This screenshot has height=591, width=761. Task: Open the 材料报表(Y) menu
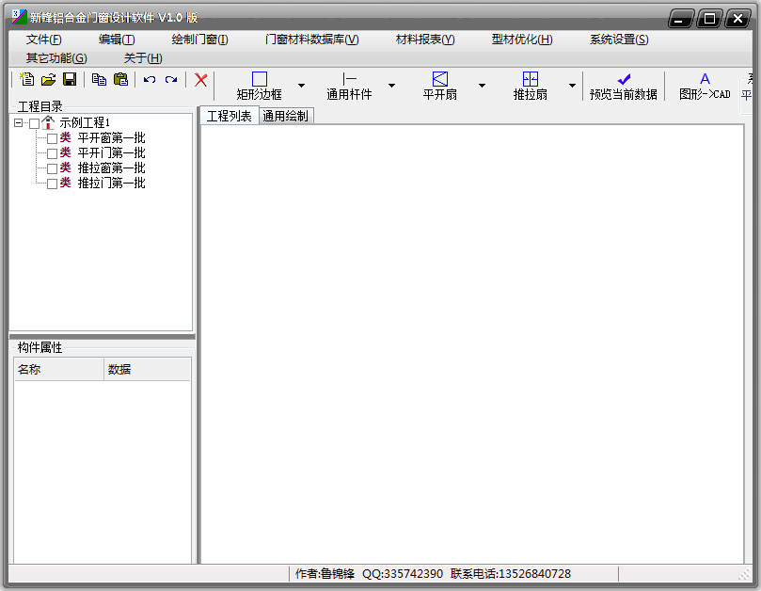point(425,40)
